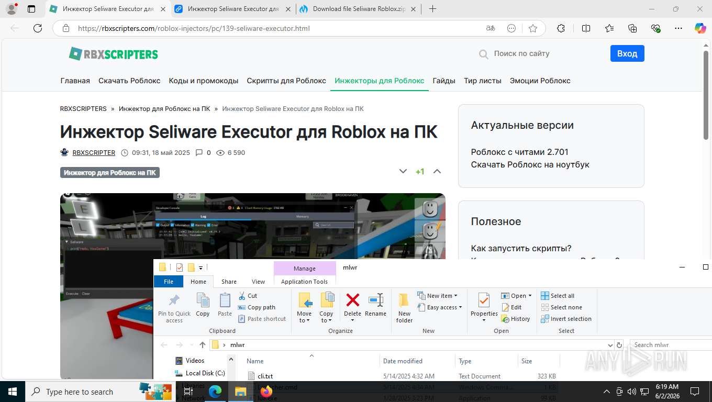
Task: Click the blue Вход button
Action: coord(627,53)
